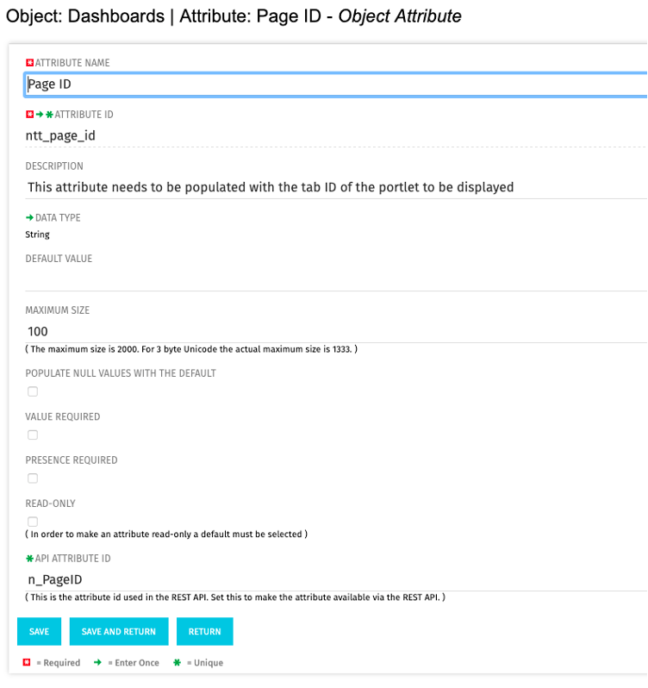The image size is (648, 688).
Task: Click the Maximum Size label
Action: 58,310
